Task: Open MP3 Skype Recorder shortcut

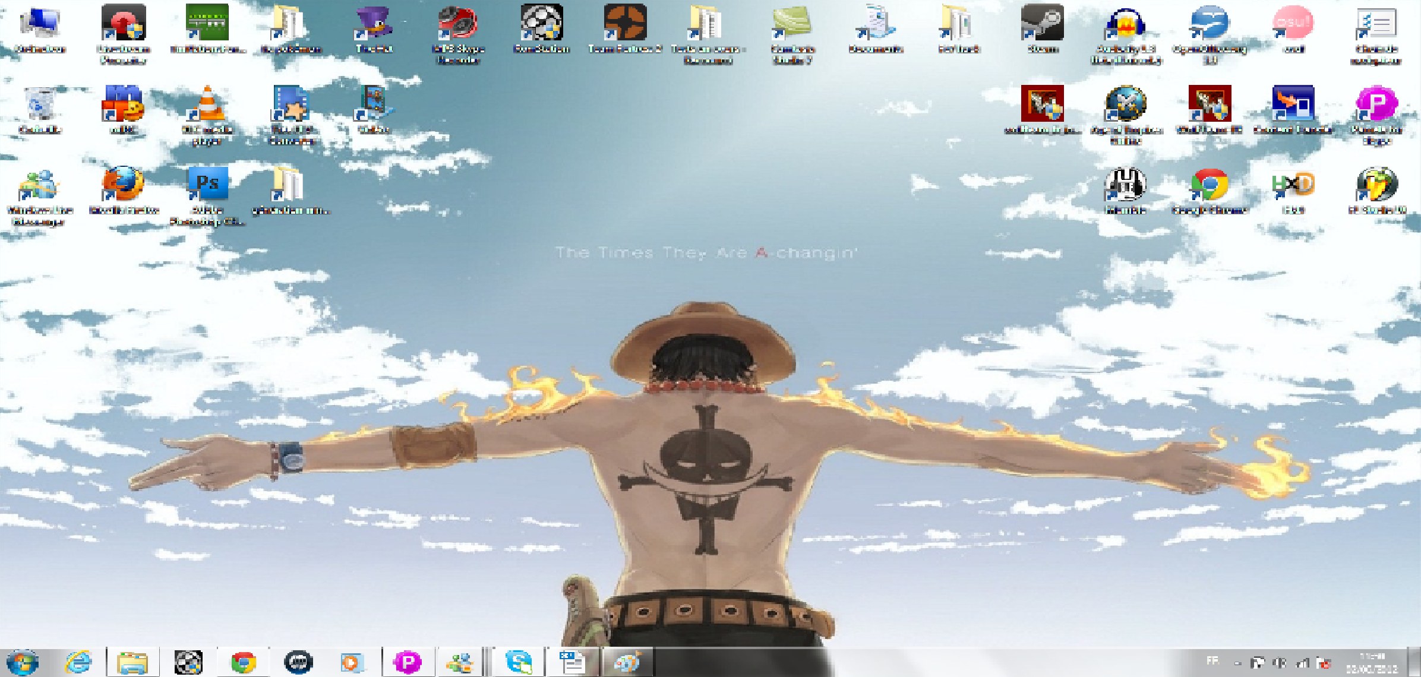Action: (x=457, y=34)
